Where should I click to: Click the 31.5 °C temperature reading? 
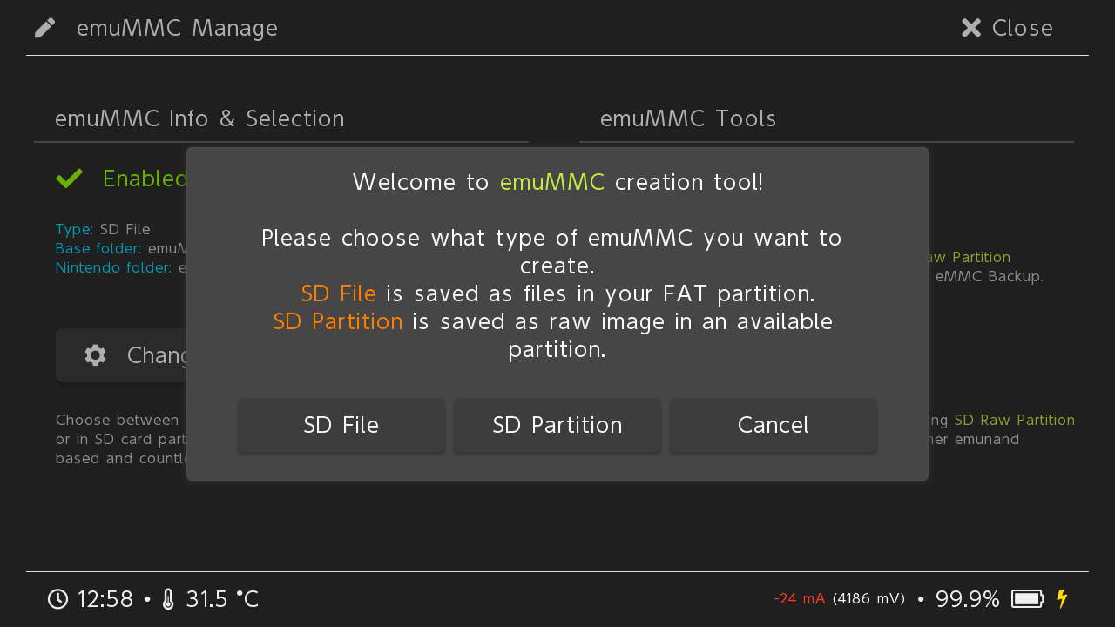point(222,599)
